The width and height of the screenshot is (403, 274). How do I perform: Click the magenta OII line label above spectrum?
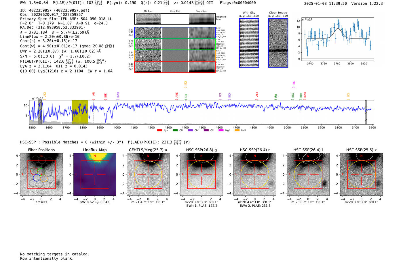(294, 84)
